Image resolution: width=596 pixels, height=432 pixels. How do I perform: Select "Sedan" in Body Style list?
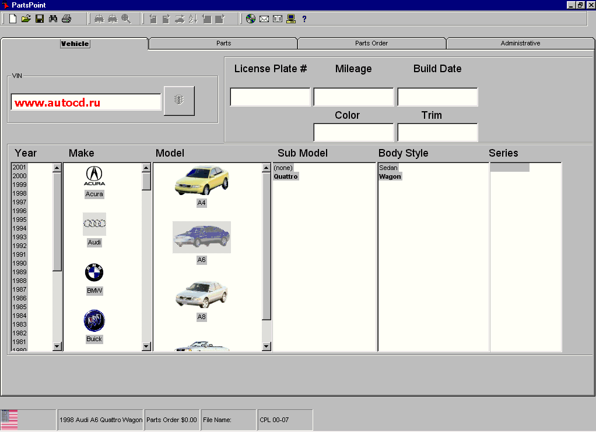pyautogui.click(x=388, y=168)
